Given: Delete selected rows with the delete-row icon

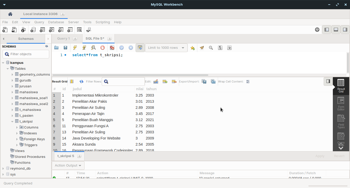Looking at the screenshot, I should coord(174,81).
